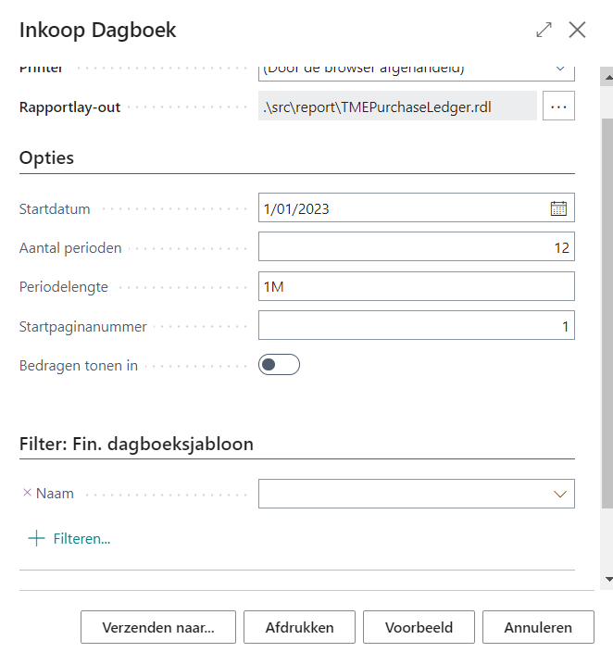Cancel with the Annuleren button
613x665 pixels.
click(x=538, y=627)
